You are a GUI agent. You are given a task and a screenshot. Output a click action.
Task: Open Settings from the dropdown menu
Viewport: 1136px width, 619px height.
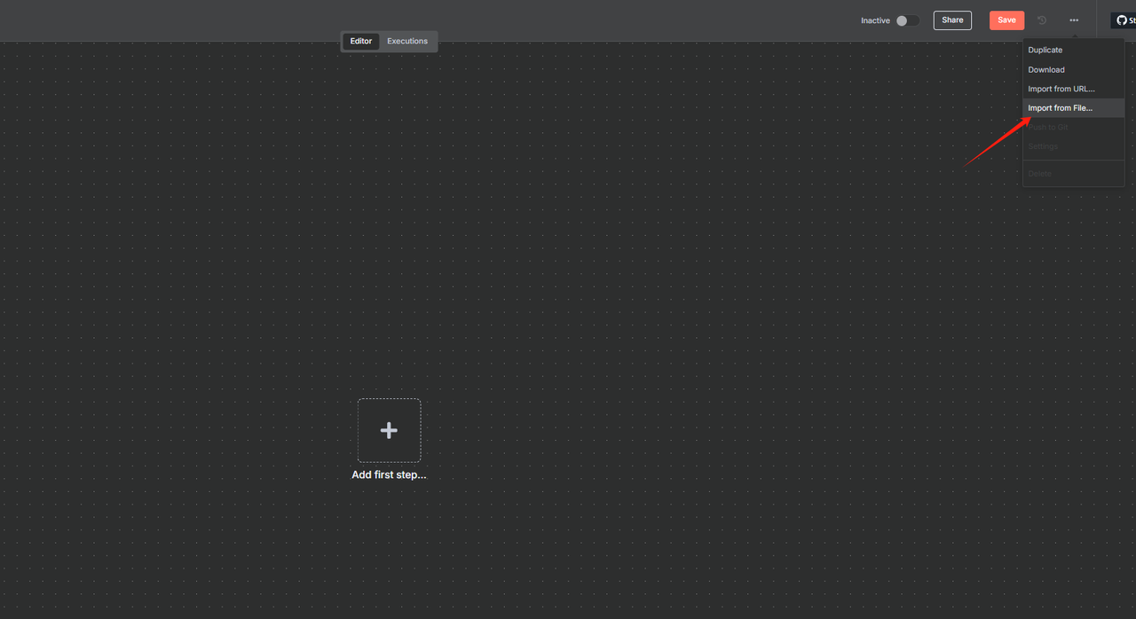click(x=1073, y=146)
